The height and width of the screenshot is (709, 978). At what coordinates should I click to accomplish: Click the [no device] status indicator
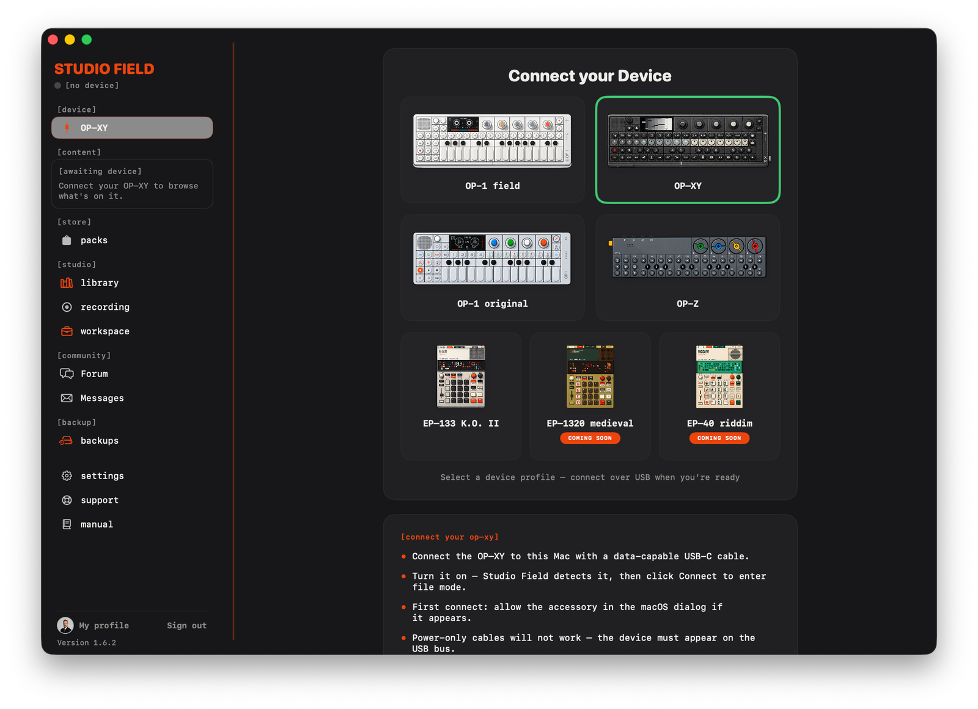point(87,86)
